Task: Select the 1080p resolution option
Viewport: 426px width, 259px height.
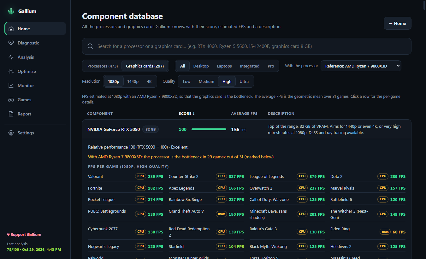Action: 114,81
